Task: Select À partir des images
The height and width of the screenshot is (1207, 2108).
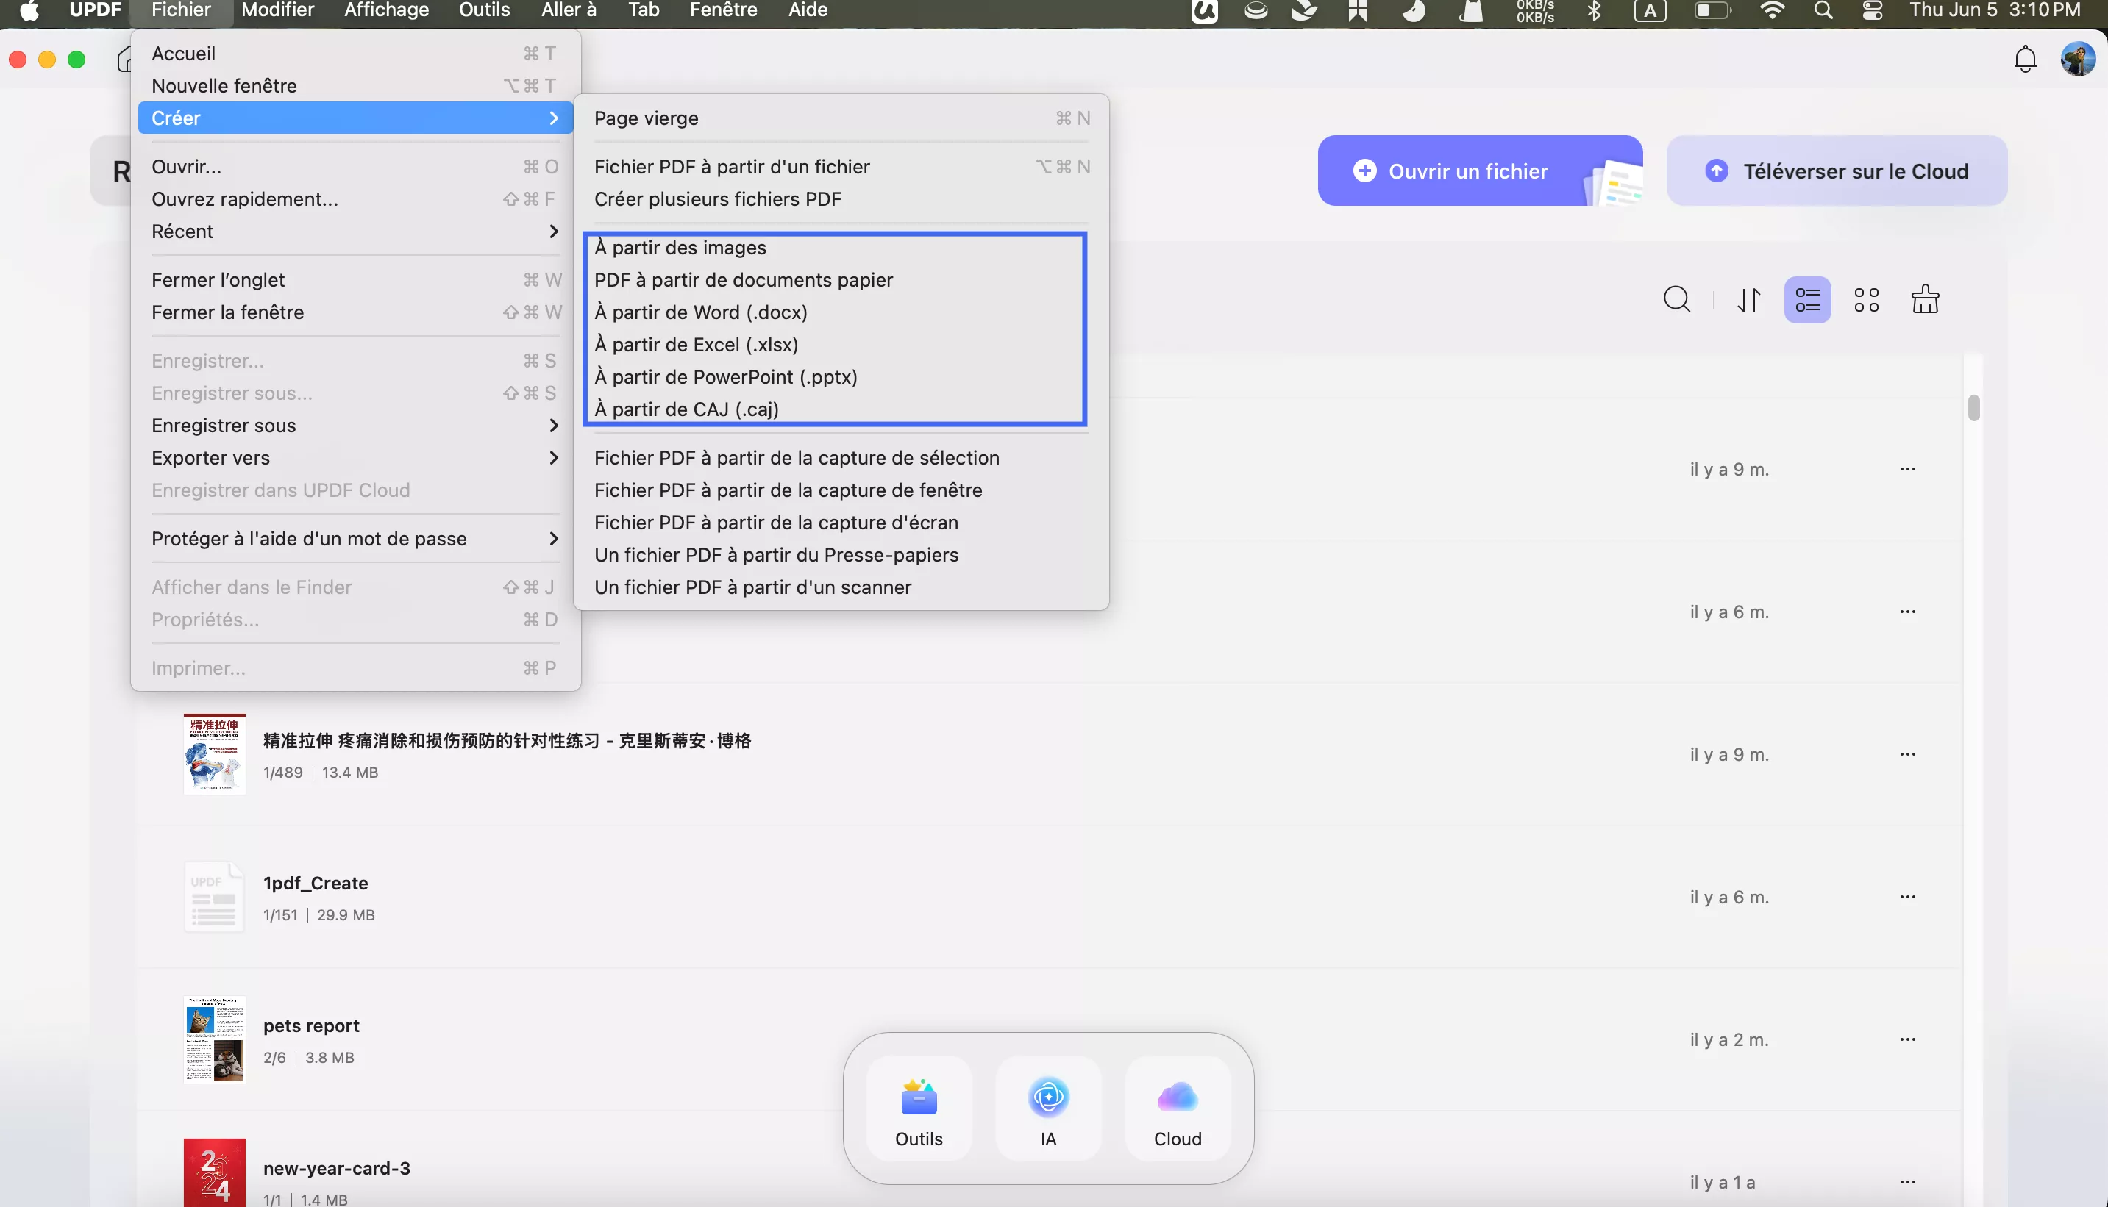Action: 841,248
